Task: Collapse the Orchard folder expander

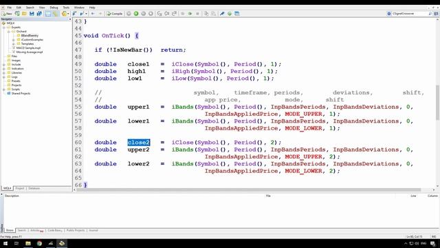Action: click(9, 32)
